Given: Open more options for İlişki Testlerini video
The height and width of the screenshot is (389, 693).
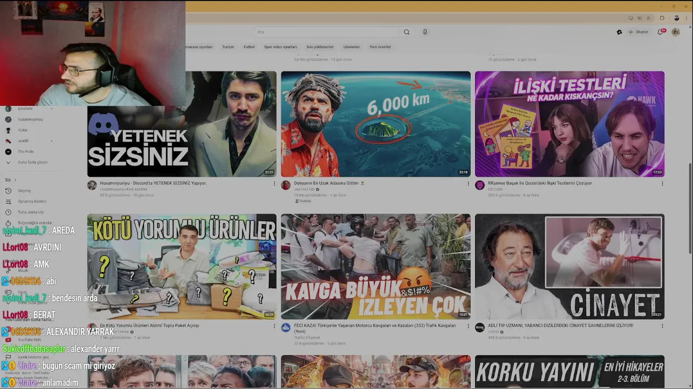Looking at the screenshot, I should click(662, 184).
